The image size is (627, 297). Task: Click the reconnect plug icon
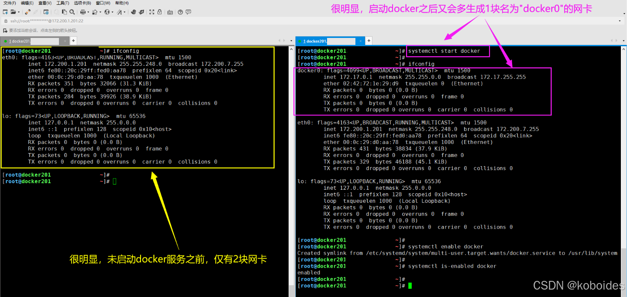pos(28,12)
